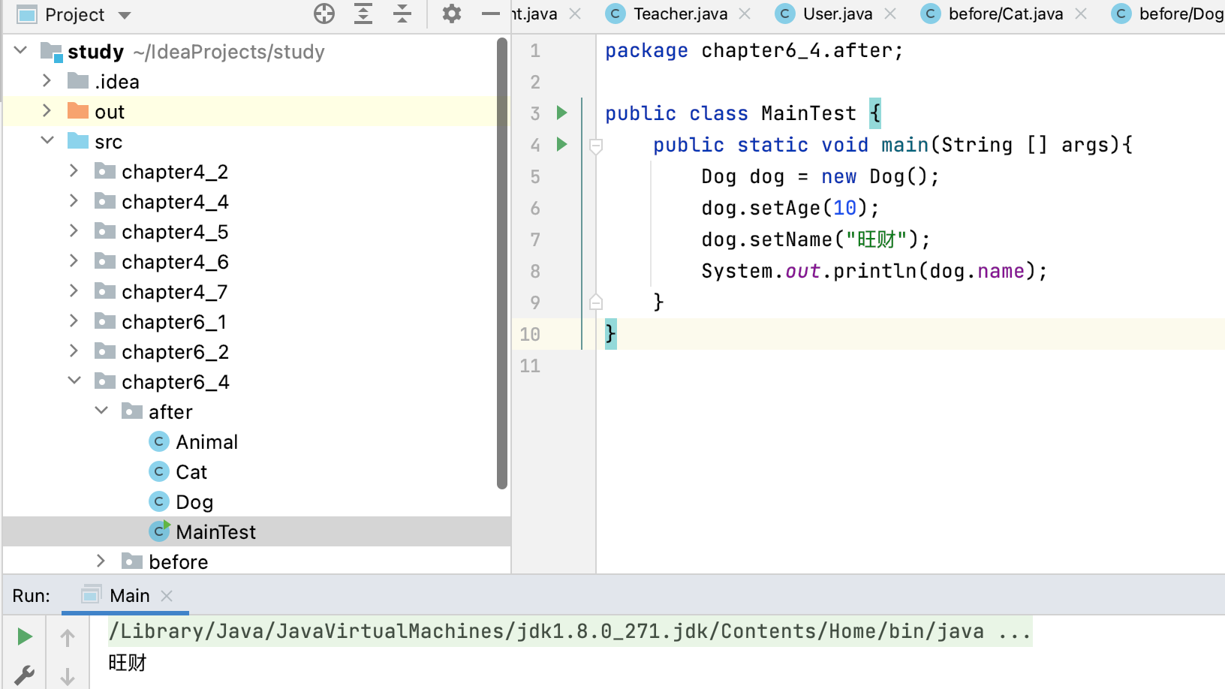Expand the chapter6_1 package
This screenshot has width=1225, height=689.
pyautogui.click(x=74, y=320)
